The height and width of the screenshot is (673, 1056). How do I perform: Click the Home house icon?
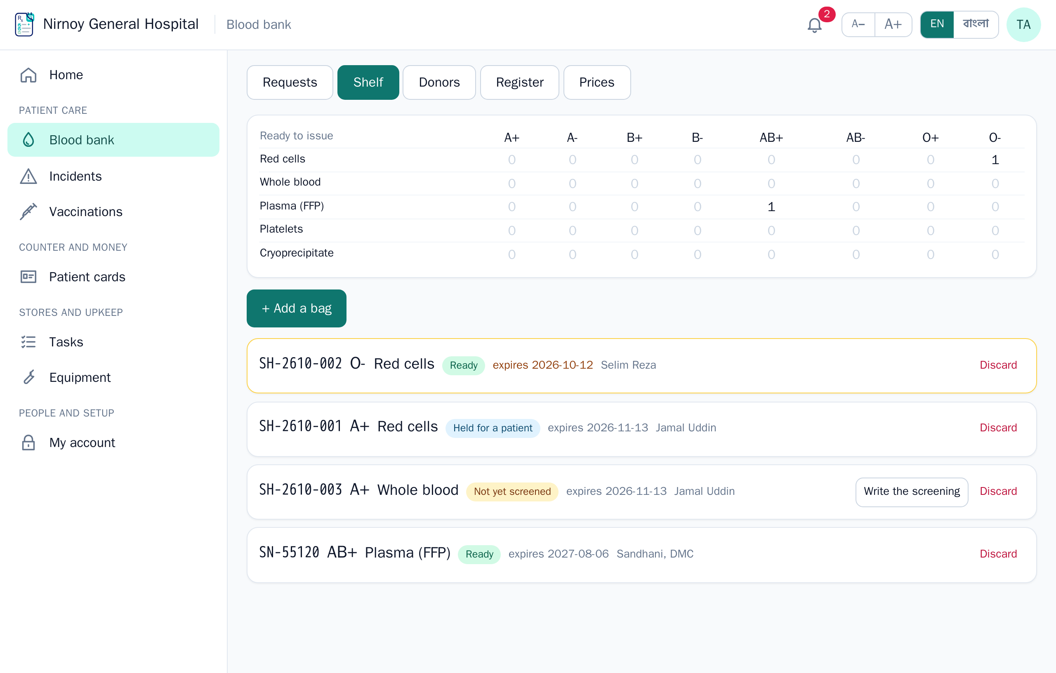(28, 75)
